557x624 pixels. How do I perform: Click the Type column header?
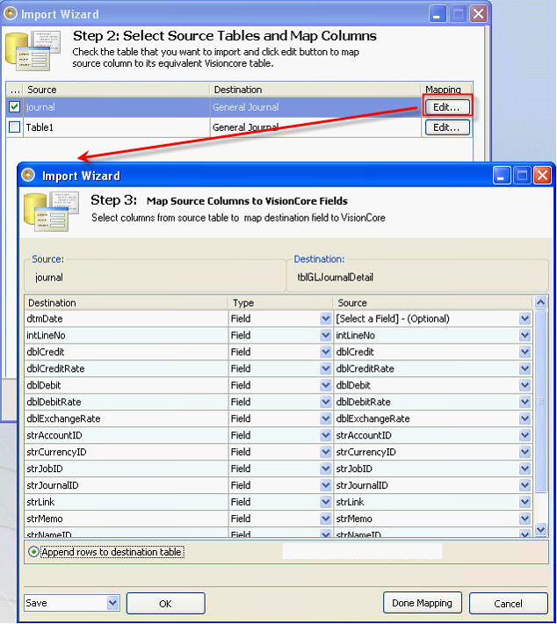(280, 303)
